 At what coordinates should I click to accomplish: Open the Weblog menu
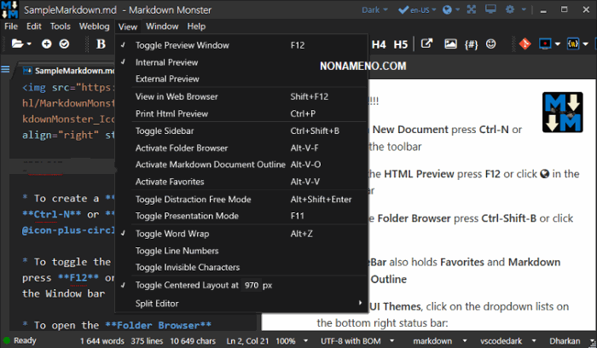94,26
